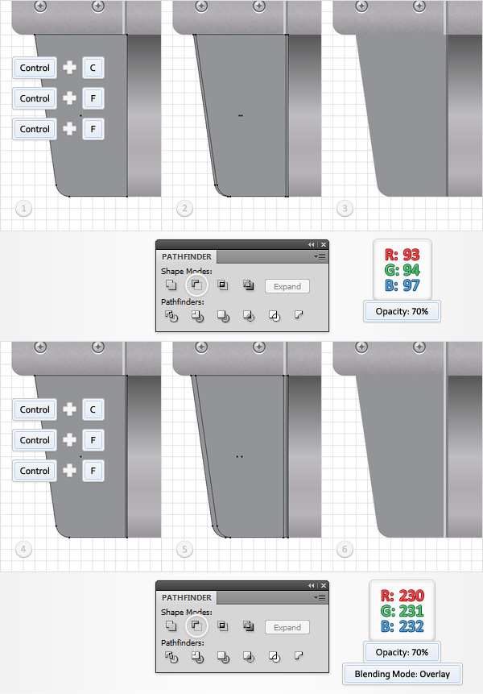
Task: Collapse the first Pathfinder panel with double arrows
Action: (x=312, y=244)
